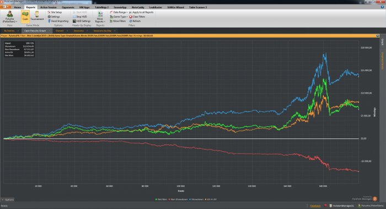Expand the Date Range dropdown

[x=119, y=12]
